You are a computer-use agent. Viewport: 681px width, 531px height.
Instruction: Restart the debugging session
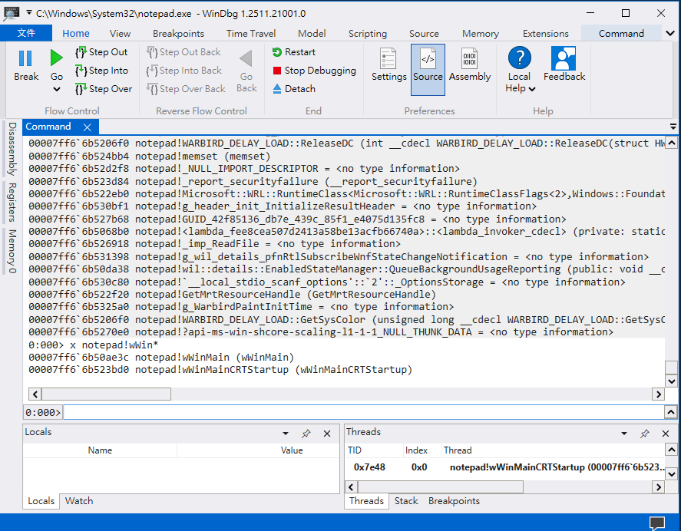pos(293,52)
